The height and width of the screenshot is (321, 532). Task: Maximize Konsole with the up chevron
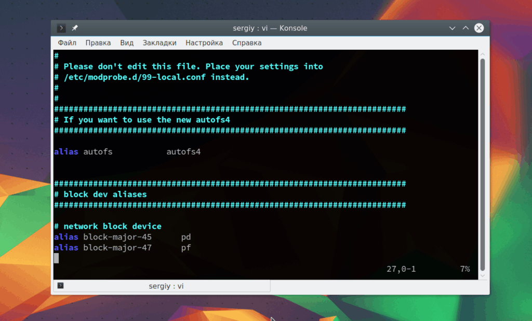tap(465, 28)
